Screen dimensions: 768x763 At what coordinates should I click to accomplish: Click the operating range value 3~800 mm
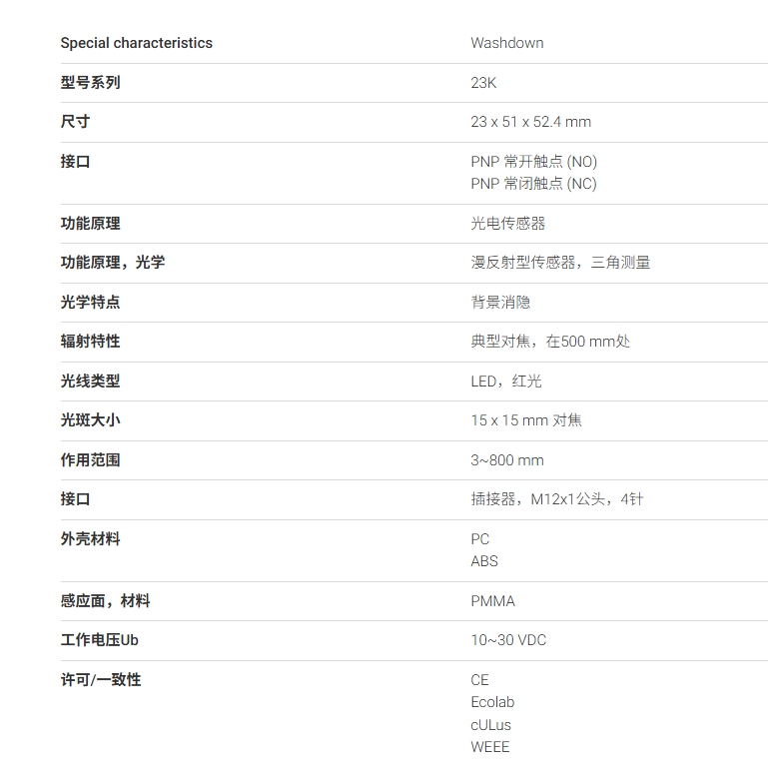tap(507, 460)
